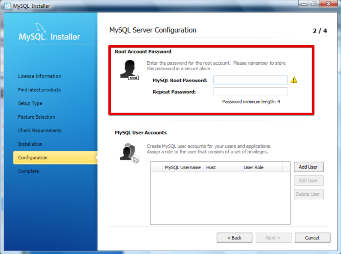
Task: Go back with the < Back button
Action: (x=234, y=238)
